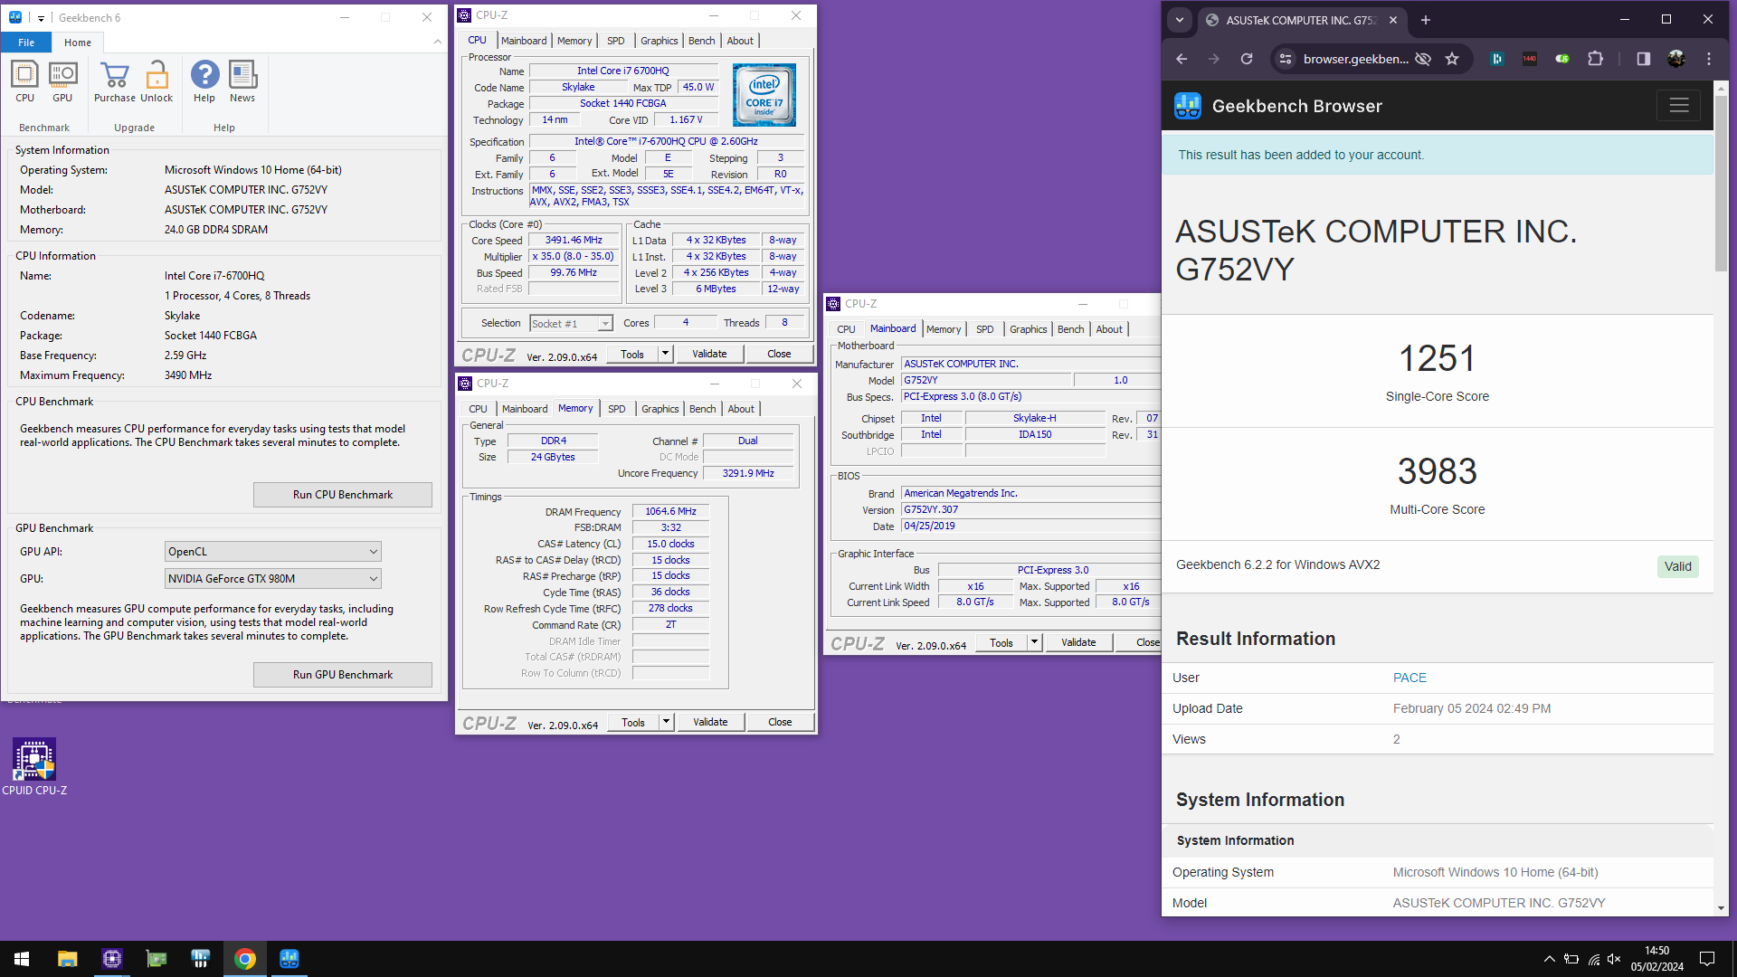Click Tools button in top CPU-Z window
The width and height of the screenshot is (1737, 977).
pos(632,354)
